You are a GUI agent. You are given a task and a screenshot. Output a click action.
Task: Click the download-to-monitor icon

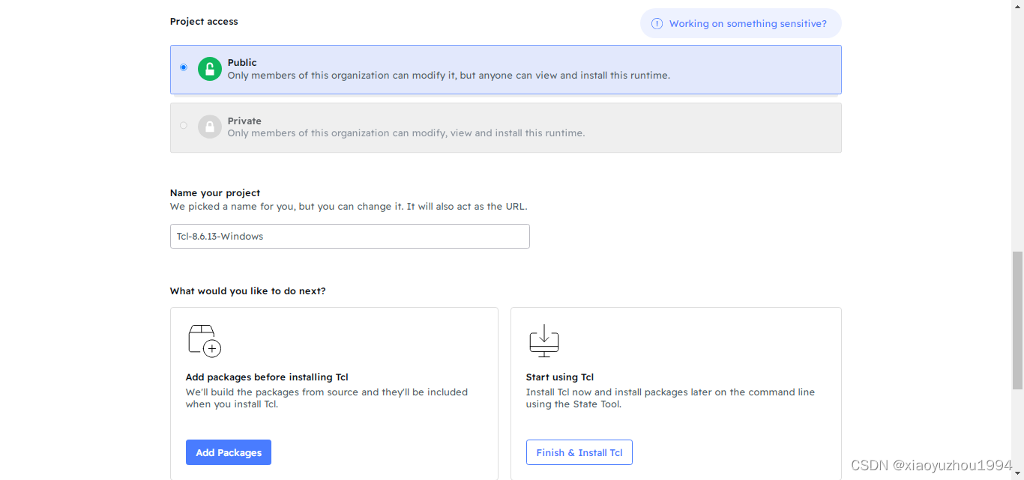coord(544,341)
